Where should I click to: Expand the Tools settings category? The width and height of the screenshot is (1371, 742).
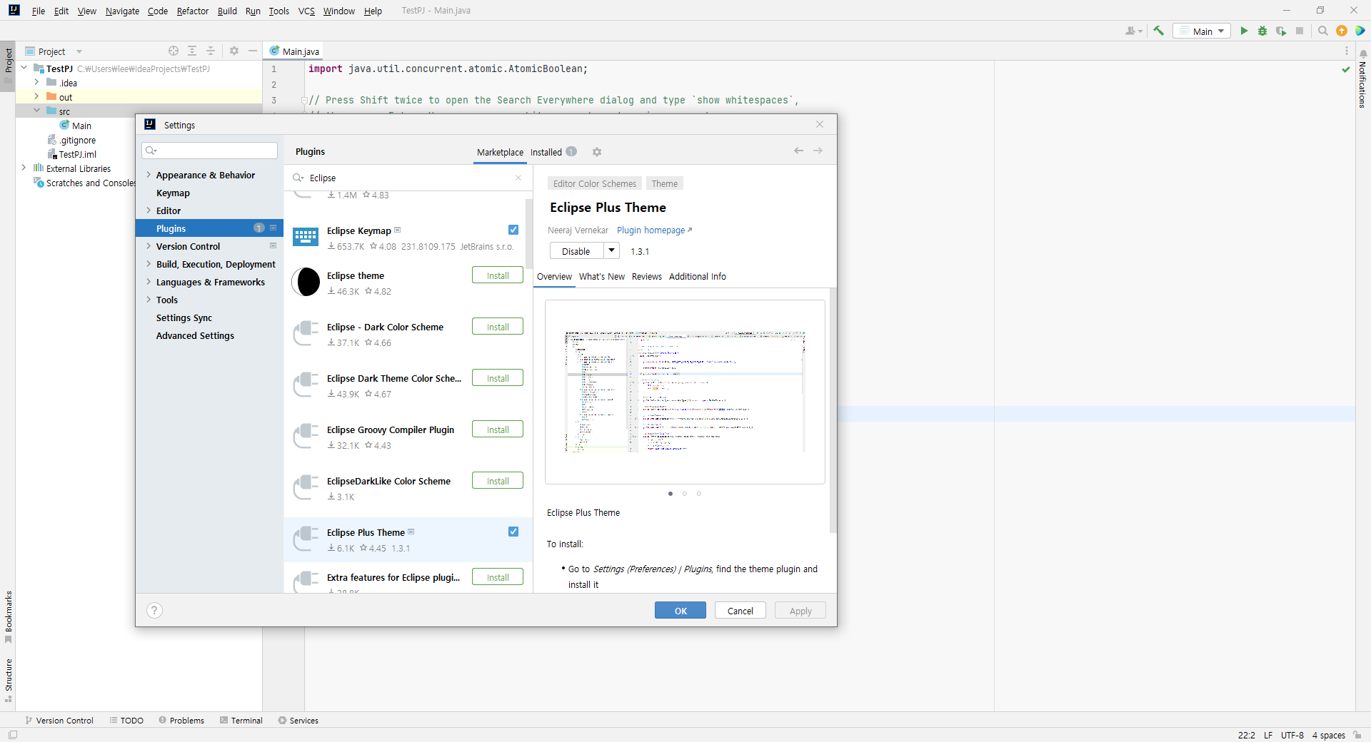149,300
